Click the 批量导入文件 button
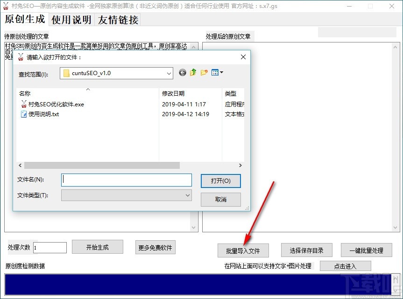This screenshot has width=403, height=299. (x=242, y=250)
